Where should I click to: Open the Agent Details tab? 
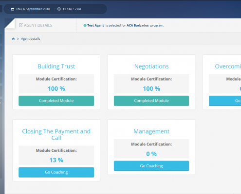tap(36, 25)
